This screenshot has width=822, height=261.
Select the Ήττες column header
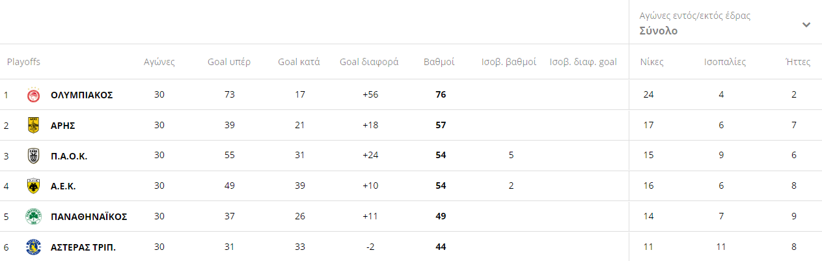[x=798, y=62]
